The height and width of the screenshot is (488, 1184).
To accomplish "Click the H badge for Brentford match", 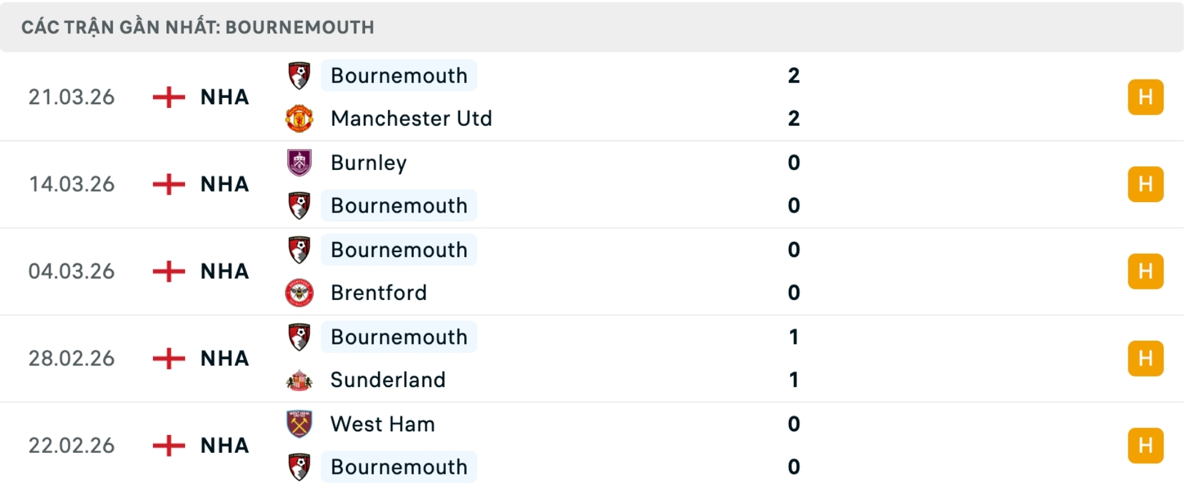I will pos(1145,271).
